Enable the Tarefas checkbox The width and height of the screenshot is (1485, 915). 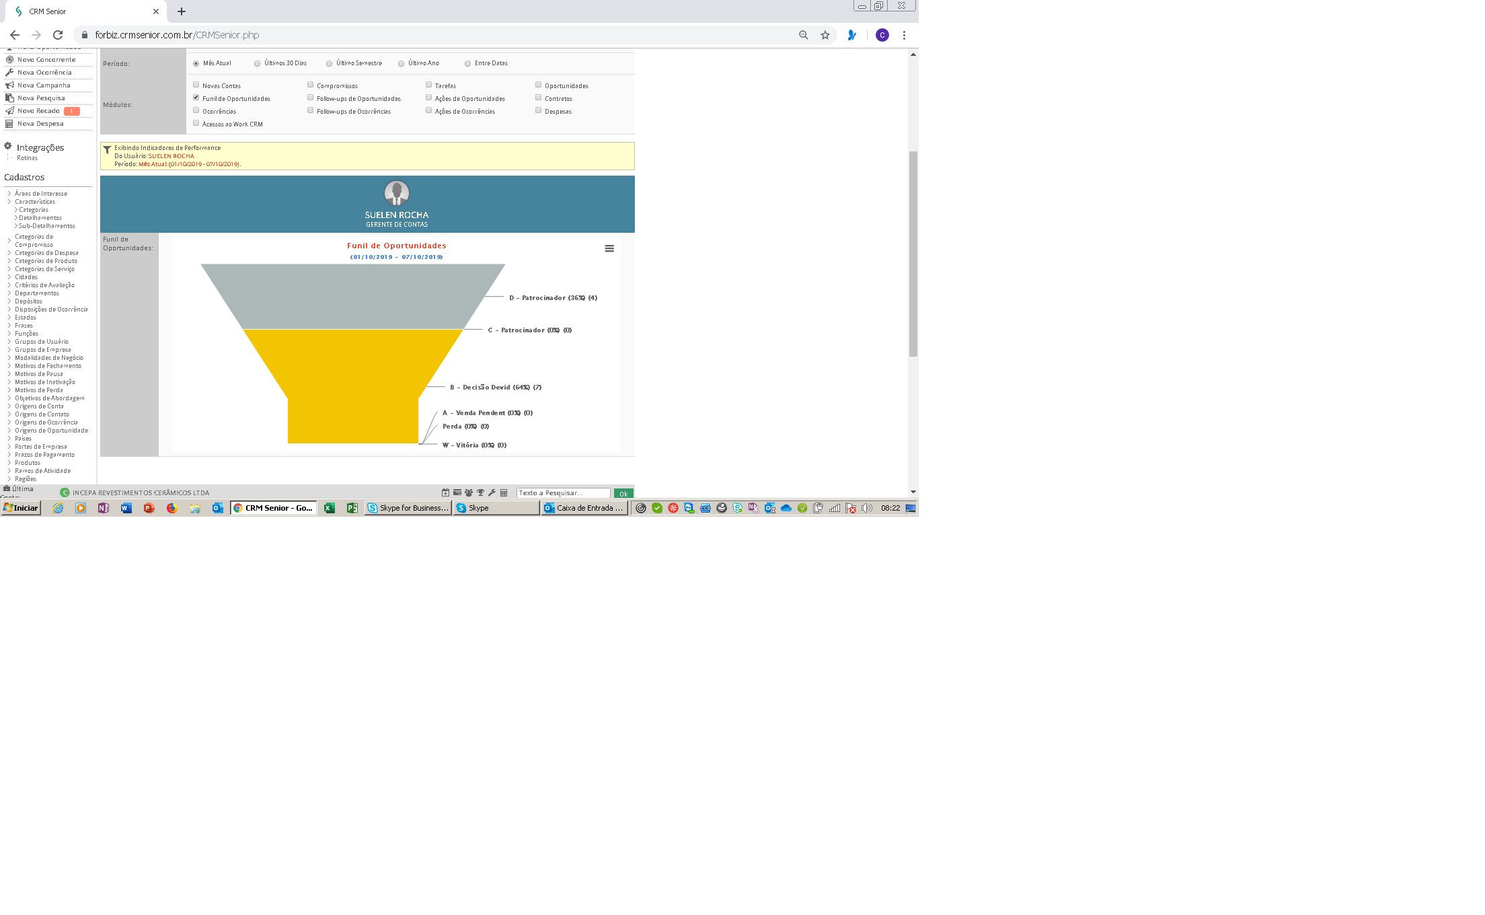click(x=428, y=85)
